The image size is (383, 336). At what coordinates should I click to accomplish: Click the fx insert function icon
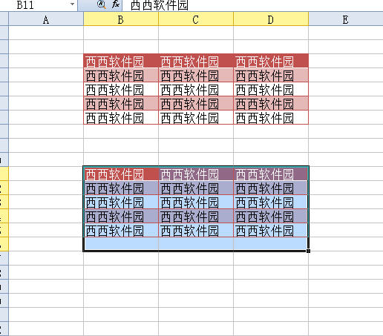coord(116,4)
